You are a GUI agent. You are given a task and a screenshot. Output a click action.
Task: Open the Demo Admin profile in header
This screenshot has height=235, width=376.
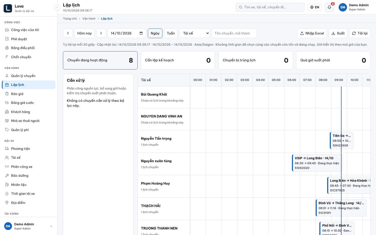pyautogui.click(x=354, y=7)
